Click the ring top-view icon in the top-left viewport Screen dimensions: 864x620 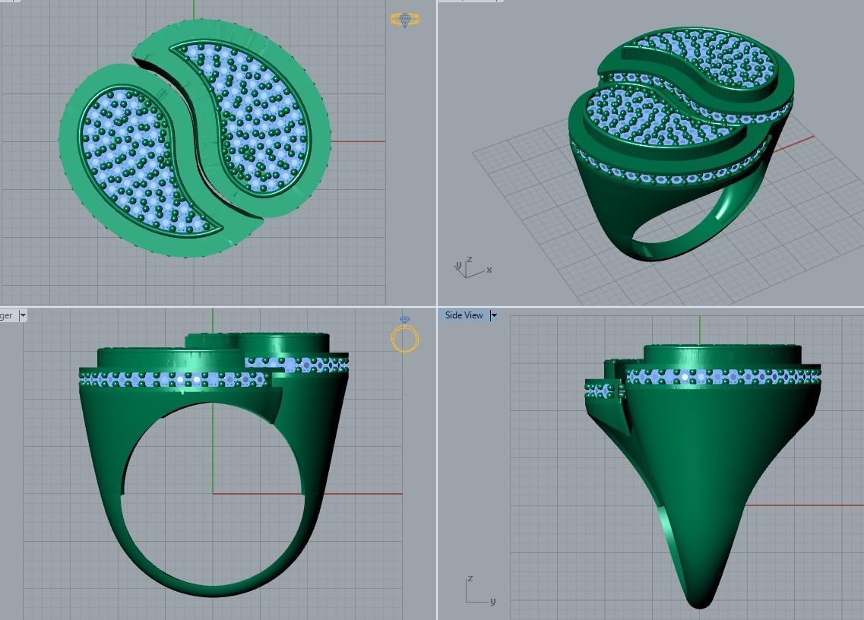tap(405, 20)
